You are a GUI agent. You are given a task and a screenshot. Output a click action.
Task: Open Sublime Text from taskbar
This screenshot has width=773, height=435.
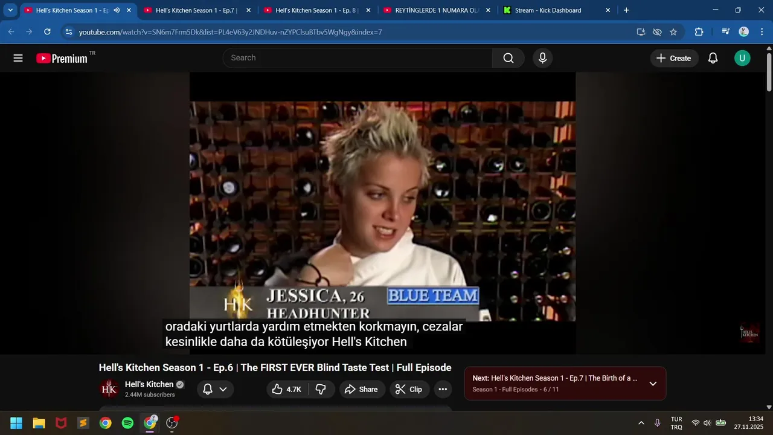click(x=83, y=423)
